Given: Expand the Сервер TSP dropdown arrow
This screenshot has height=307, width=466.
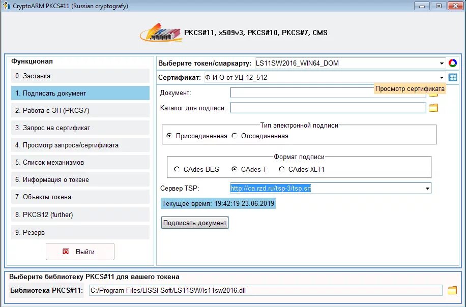Looking at the screenshot, I should (427, 188).
